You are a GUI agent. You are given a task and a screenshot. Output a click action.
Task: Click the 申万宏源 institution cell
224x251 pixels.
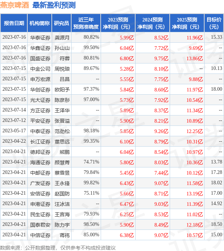(x=40, y=79)
